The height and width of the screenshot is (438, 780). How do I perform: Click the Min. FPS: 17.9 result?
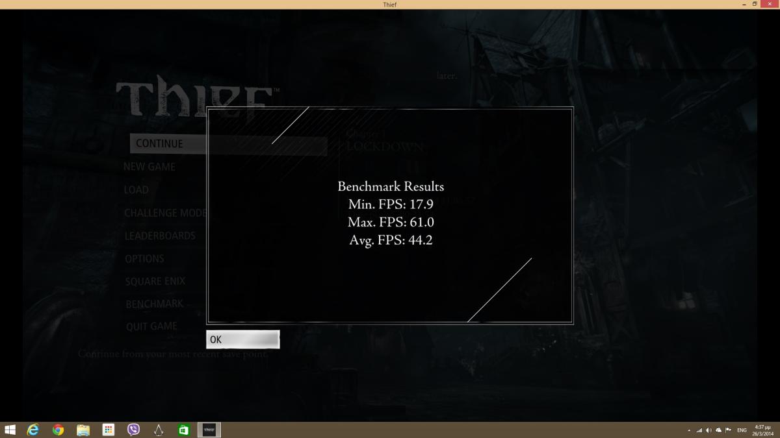(x=391, y=204)
